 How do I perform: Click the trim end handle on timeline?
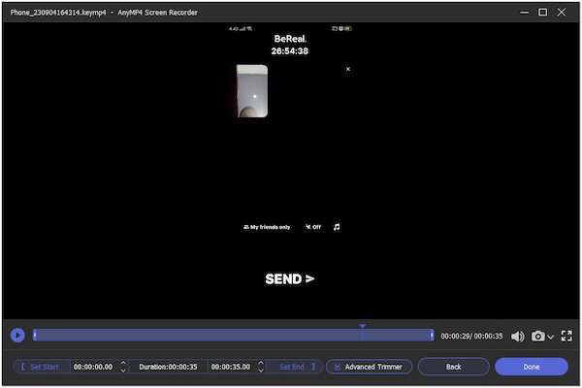(x=432, y=336)
